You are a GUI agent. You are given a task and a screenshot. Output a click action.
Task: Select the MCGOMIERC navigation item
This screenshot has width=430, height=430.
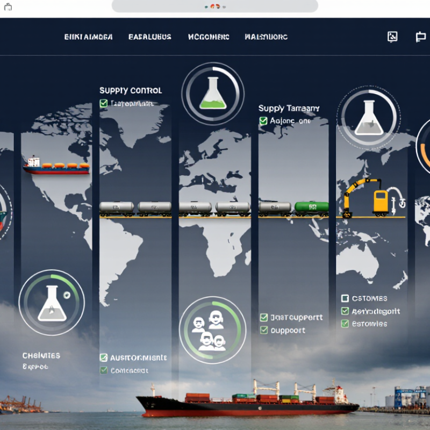click(209, 37)
